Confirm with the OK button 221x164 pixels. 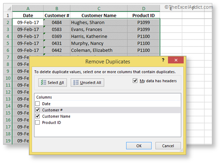tap(139, 146)
